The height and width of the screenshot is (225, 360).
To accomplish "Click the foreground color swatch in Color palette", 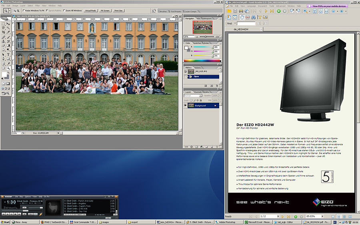I will (186, 48).
